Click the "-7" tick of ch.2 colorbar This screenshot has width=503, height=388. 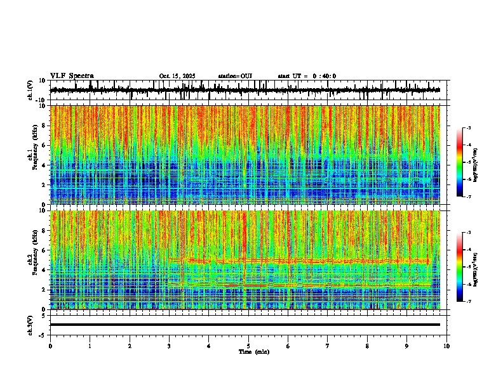pyautogui.click(x=469, y=301)
